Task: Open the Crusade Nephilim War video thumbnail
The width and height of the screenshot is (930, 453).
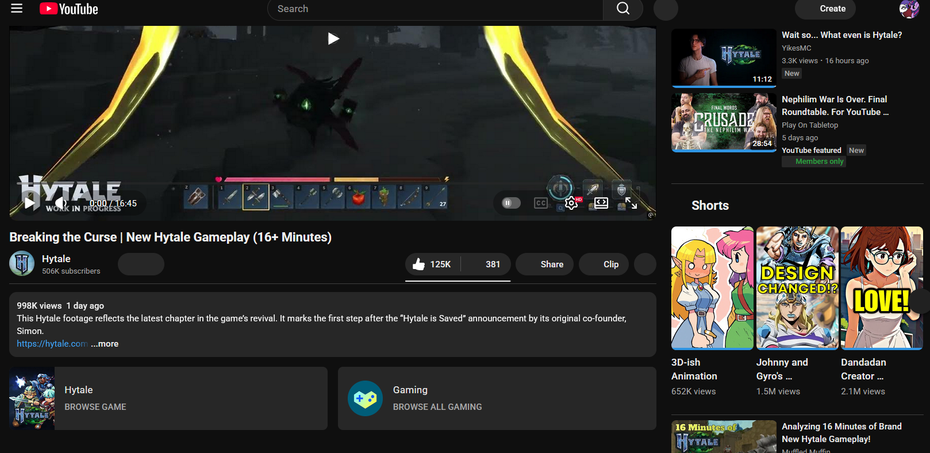Action: click(x=724, y=122)
